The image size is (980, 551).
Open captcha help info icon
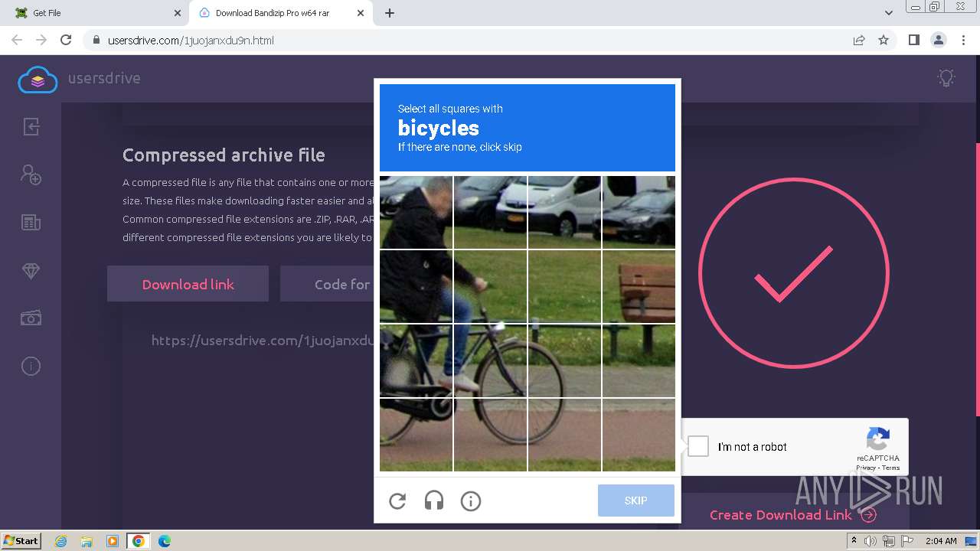pyautogui.click(x=471, y=501)
